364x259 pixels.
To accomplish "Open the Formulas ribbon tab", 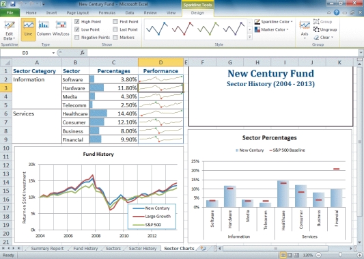I will coord(107,13).
